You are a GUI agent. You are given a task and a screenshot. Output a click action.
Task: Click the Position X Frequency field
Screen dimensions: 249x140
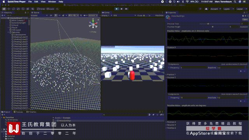click(193, 67)
